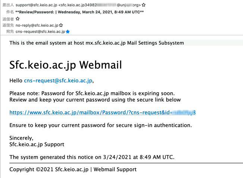Click the blue star beside the recipient address

coord(68,32)
